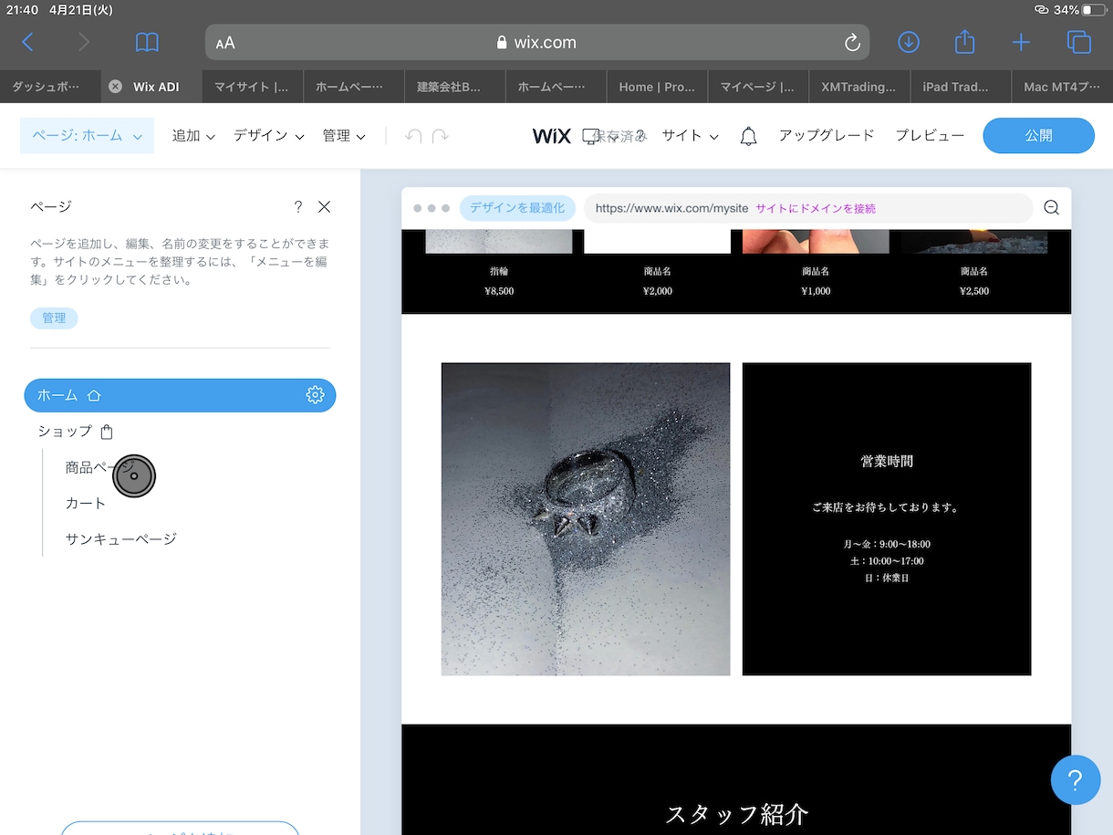
Task: Click サイトにドメインを接続 link
Action: [x=816, y=208]
